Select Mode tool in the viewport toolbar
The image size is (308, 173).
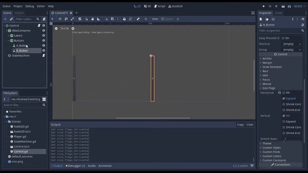[x=52, y=19]
